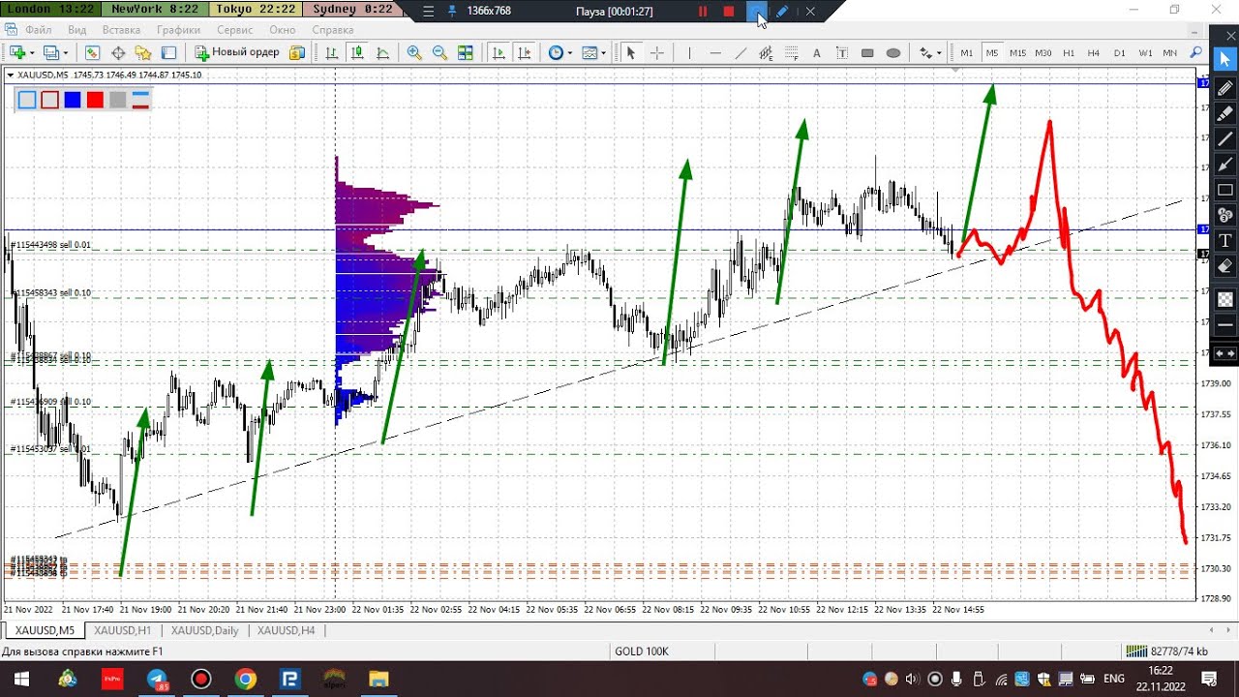
Task: Zoom out of the chart
Action: click(x=439, y=52)
